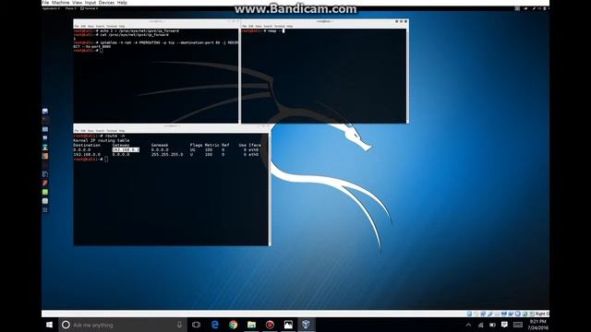Open Photos app from taskbar

[x=288, y=325]
